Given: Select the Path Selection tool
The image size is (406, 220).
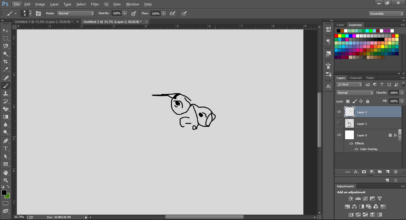Looking at the screenshot, I should [x=6, y=156].
